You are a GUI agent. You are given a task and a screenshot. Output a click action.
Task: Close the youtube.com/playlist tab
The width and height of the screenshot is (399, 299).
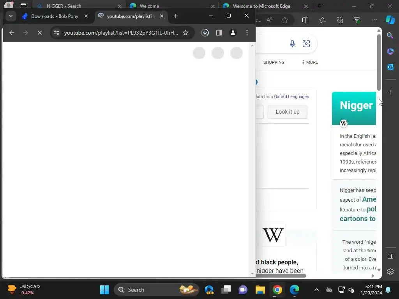tap(162, 16)
